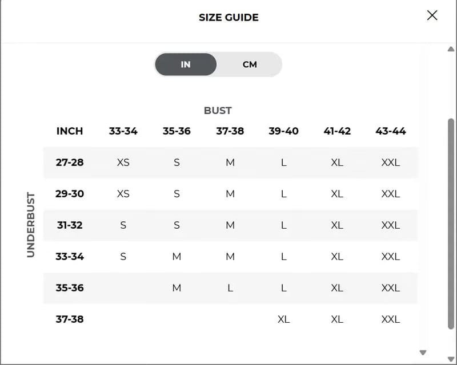Switch size units to CM
457x365 pixels.
(x=250, y=64)
